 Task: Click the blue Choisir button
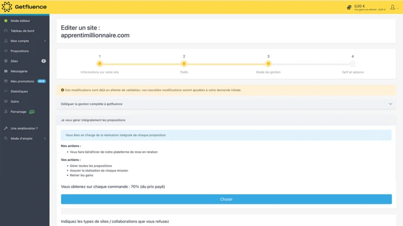pyautogui.click(x=226, y=199)
